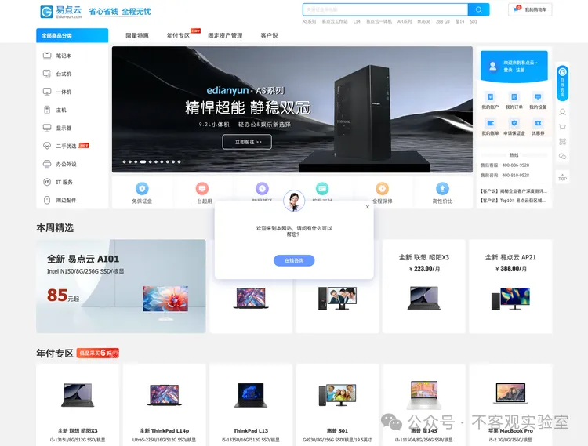Click the 低至采买6折 promo badge

coord(98,353)
